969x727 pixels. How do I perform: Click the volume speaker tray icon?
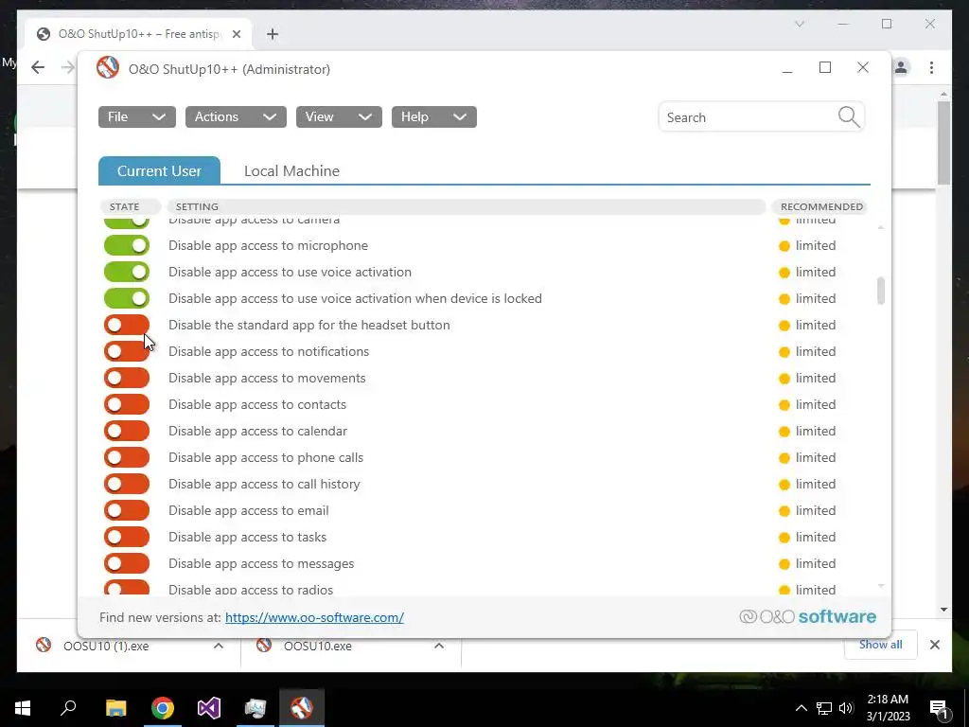(x=846, y=708)
